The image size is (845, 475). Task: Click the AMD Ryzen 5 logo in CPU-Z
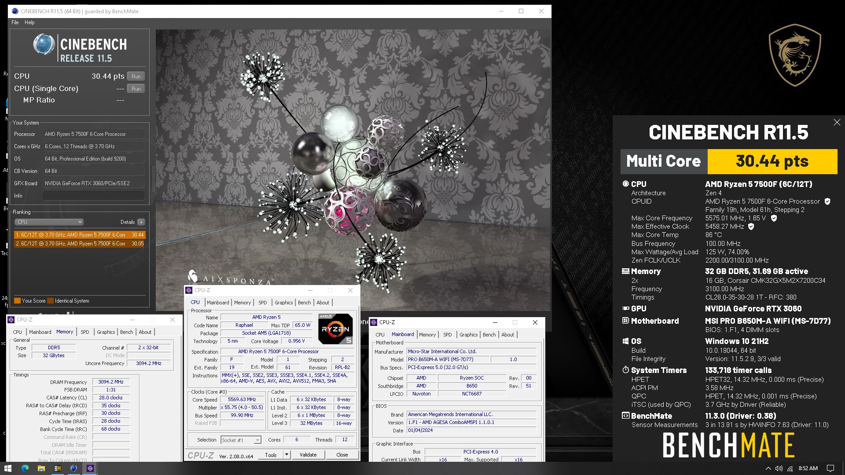tap(335, 329)
